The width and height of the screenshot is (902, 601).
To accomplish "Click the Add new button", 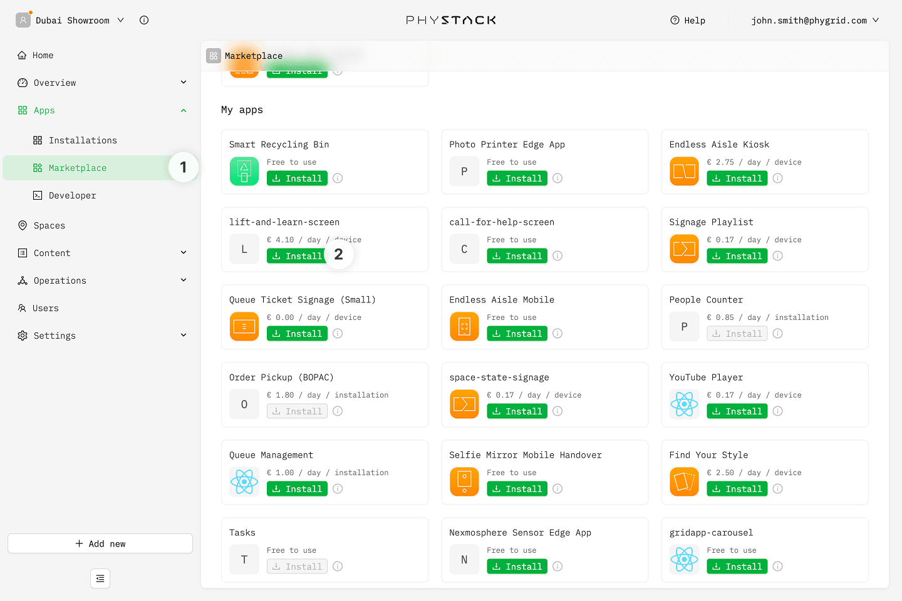I will pos(100,543).
